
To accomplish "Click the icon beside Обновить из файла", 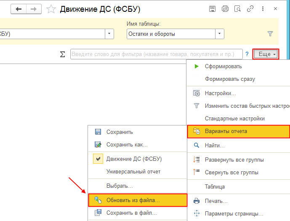I will (x=98, y=200).
